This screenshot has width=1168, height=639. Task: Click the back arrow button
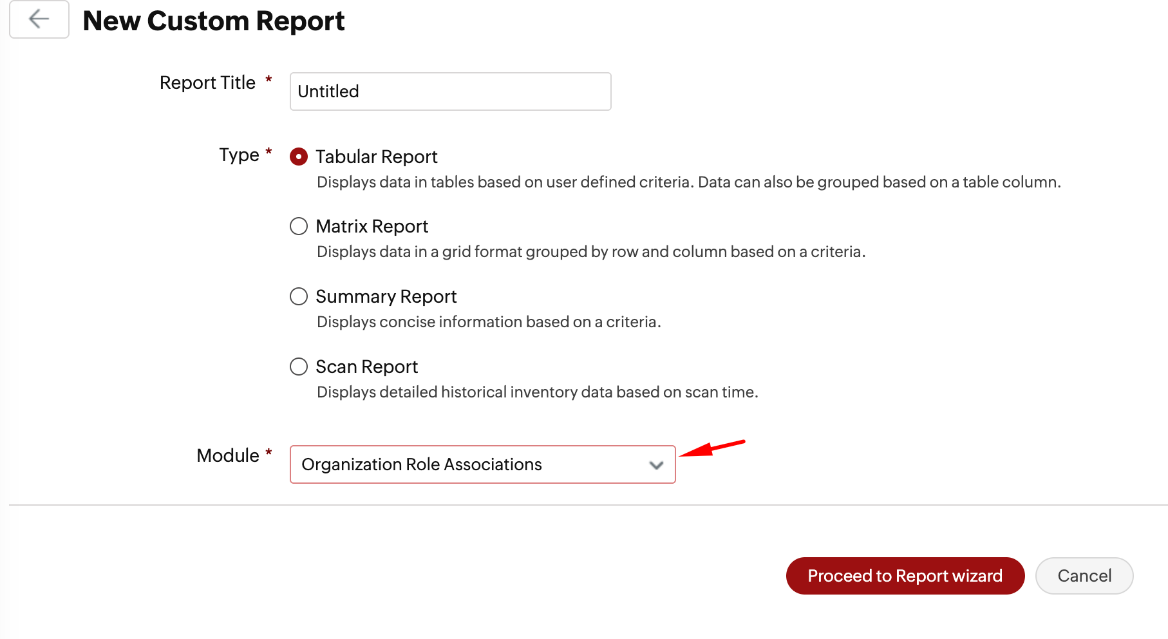click(x=39, y=19)
